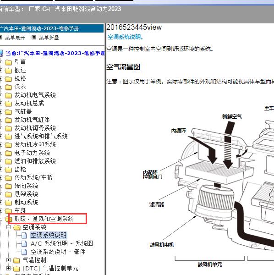Click the 2016523445view title text

pyautogui.click(x=134, y=27)
